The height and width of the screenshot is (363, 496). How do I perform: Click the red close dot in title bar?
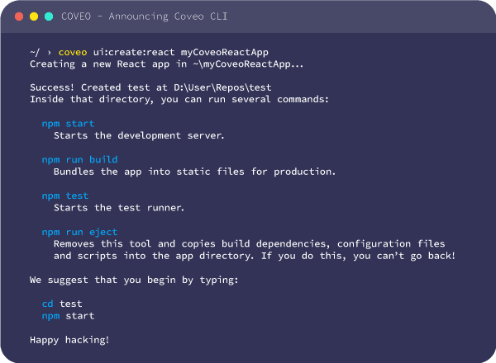[19, 16]
